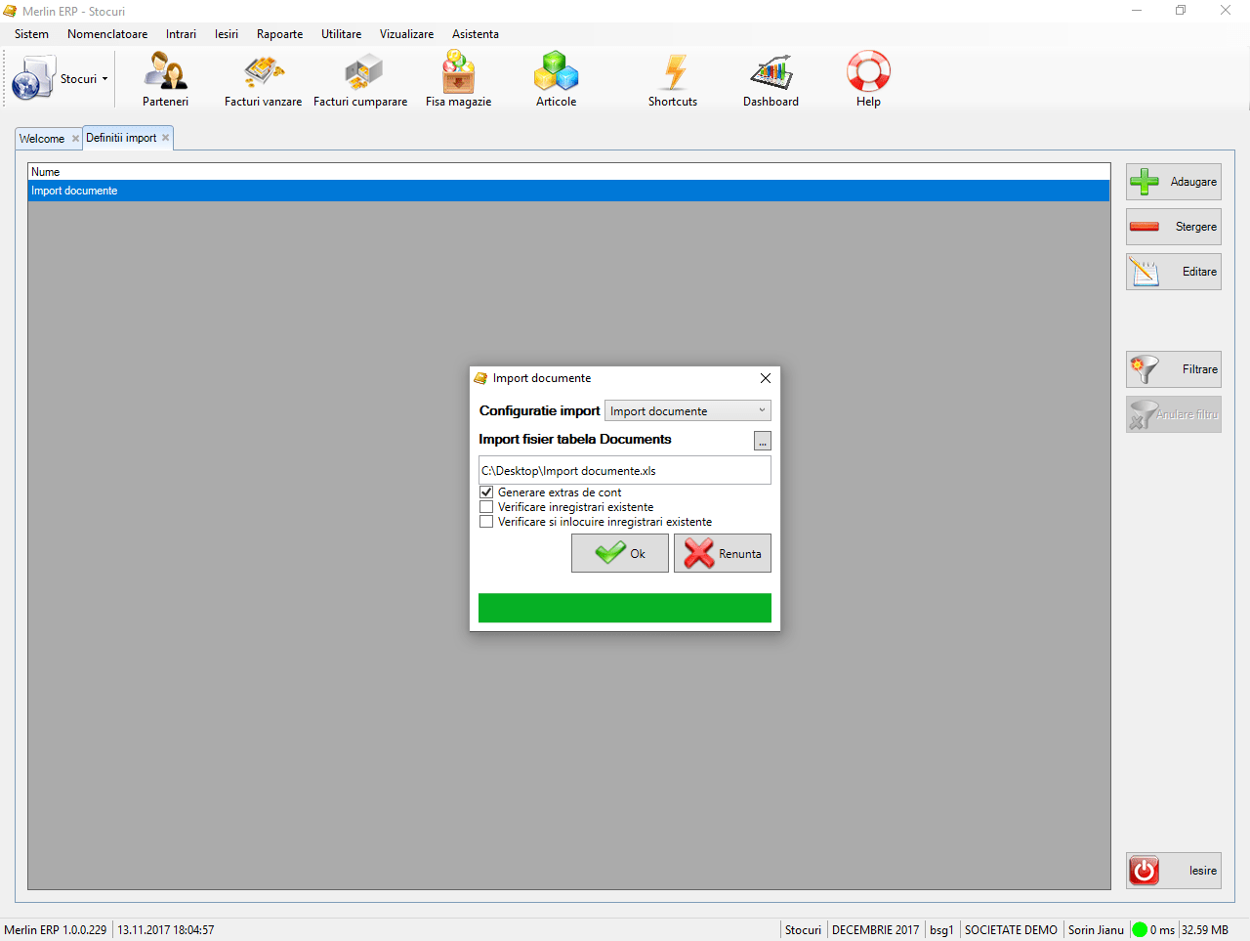Open the Stocuri module dropdown arrow
This screenshot has width=1250, height=941.
point(104,79)
